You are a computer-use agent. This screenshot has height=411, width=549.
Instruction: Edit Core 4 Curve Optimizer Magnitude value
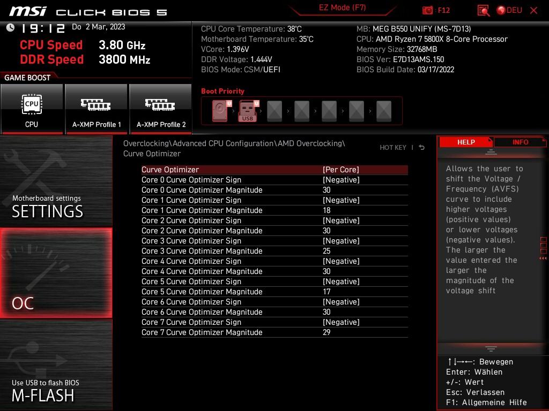click(274, 271)
